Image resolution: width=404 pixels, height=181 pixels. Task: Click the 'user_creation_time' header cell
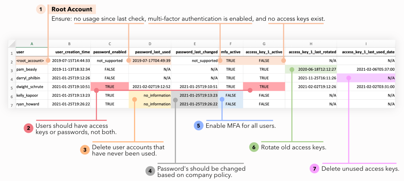tap(69, 52)
